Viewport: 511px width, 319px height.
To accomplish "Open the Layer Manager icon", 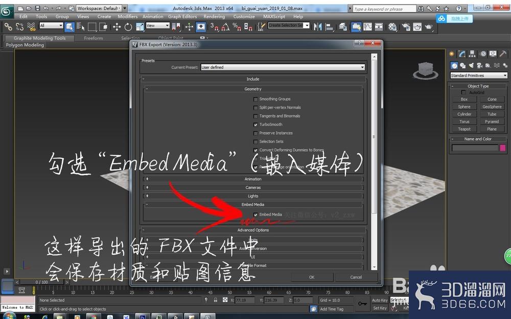I will (342, 27).
